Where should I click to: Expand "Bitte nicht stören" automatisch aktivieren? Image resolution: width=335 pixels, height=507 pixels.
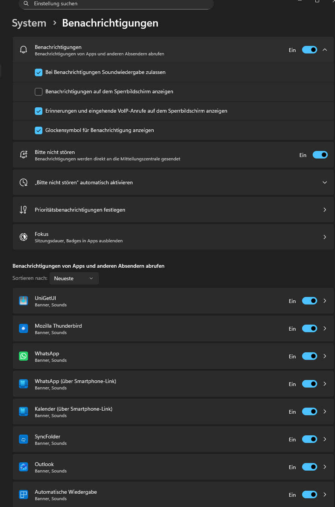point(324,182)
